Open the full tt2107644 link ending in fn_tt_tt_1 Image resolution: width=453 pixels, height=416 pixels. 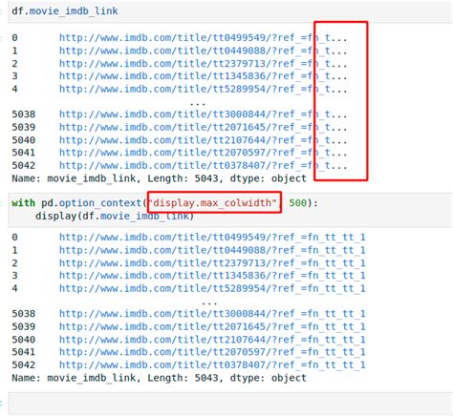point(212,340)
